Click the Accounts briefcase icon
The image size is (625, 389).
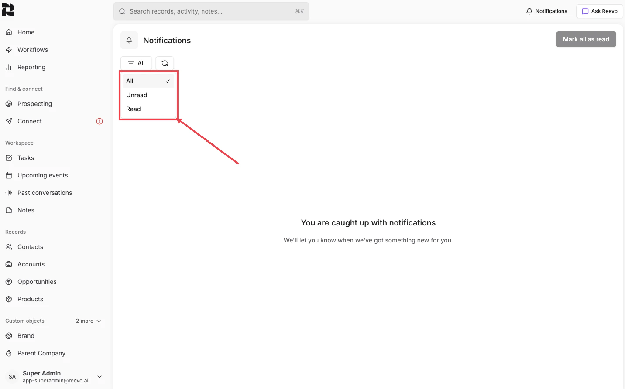(x=9, y=264)
